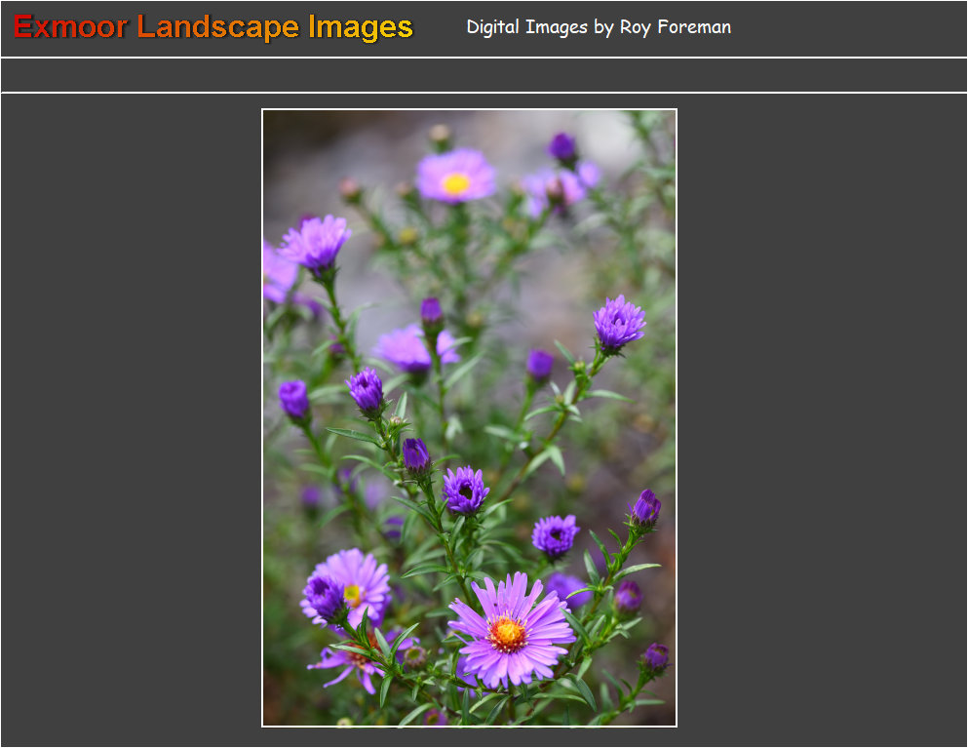Click the Digital Images by Roy Foreman text
Screen dimensions: 968x748
599,27
